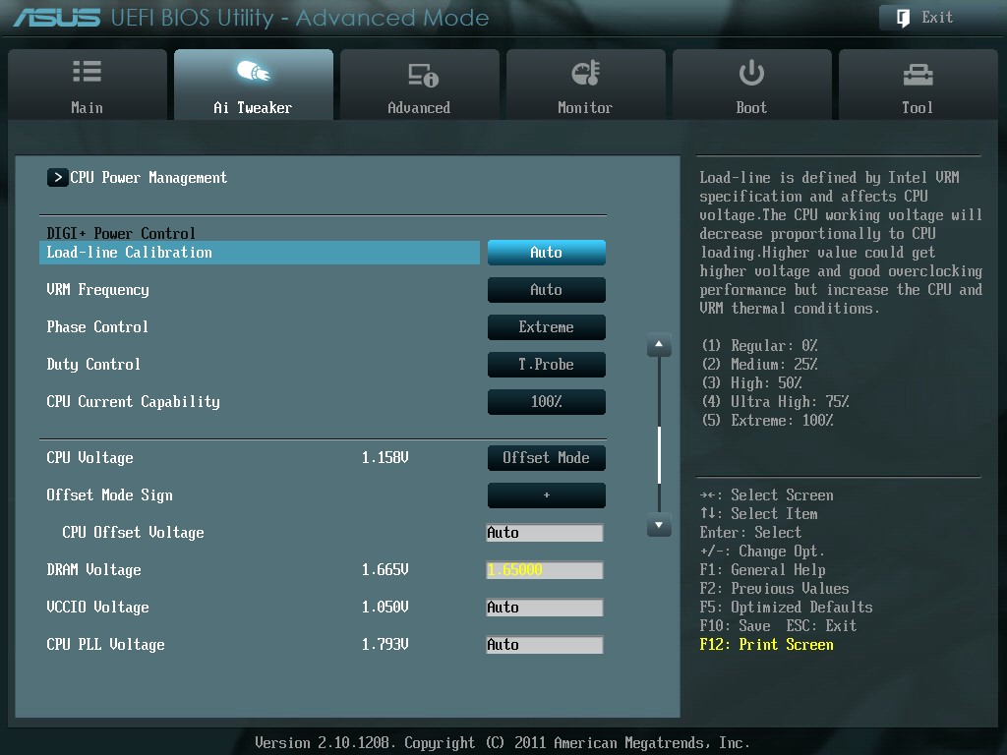1007x755 pixels.
Task: Select CPU Current Capability label
Action: (x=133, y=401)
